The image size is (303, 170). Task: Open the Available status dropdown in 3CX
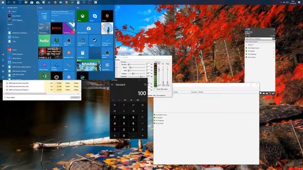coord(248,34)
